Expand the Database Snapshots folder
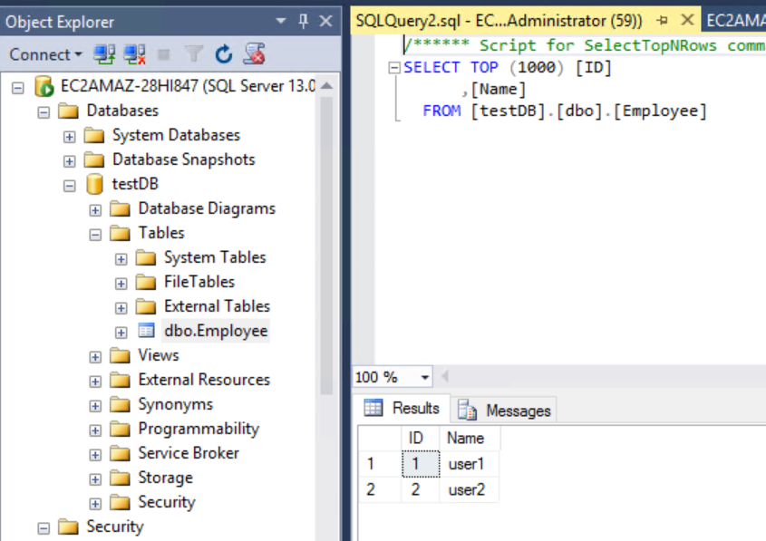Viewport: 766px width, 541px height. tap(70, 161)
